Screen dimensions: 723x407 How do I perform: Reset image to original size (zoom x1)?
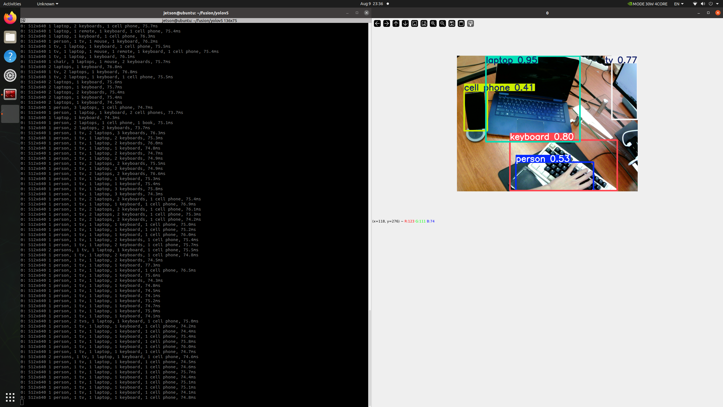pos(415,23)
